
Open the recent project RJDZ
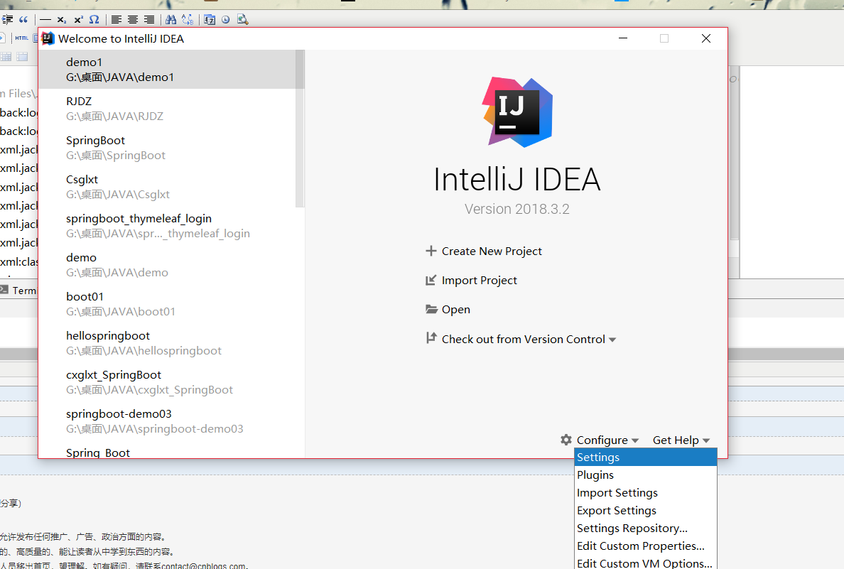click(x=168, y=109)
